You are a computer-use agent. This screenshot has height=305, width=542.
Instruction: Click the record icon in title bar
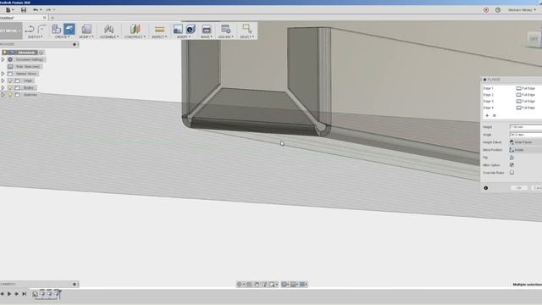pos(486,10)
